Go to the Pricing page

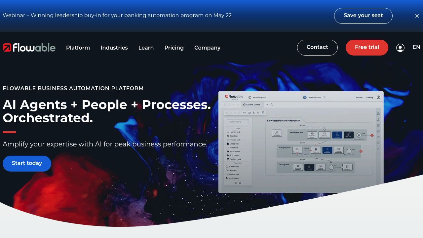174,48
